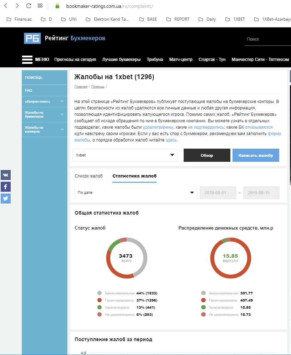Click the money distribution donut chart
This screenshot has height=355, width=291.
tap(230, 258)
